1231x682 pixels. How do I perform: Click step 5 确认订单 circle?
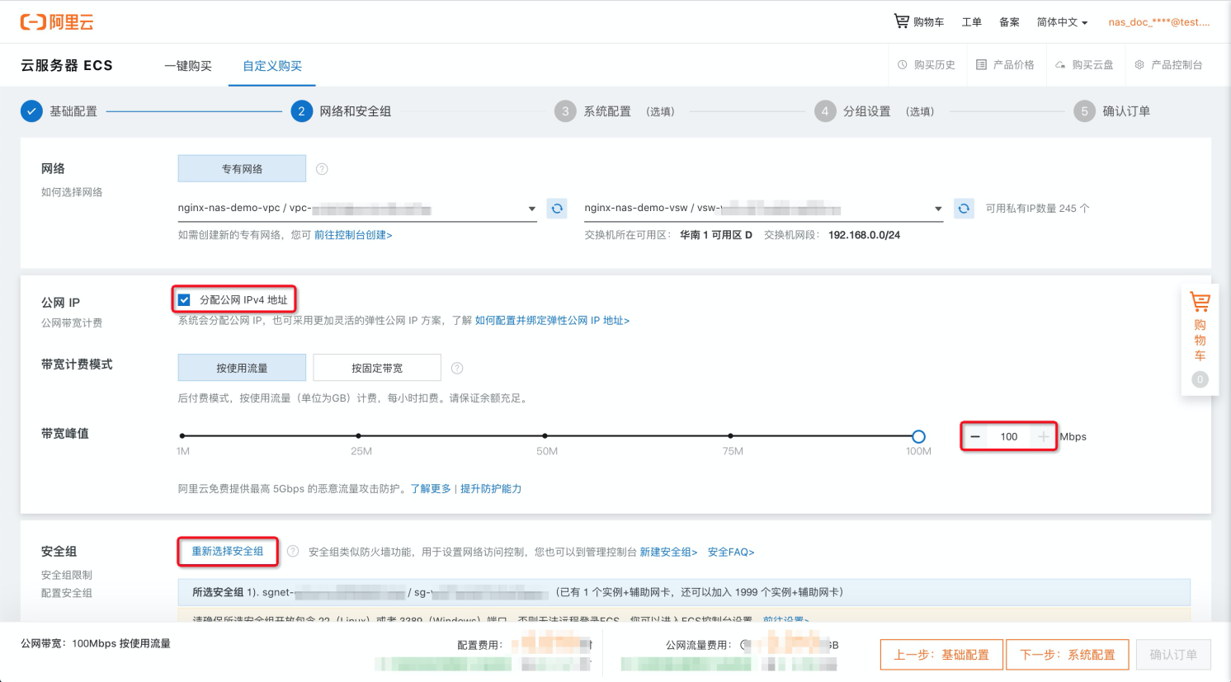(1084, 111)
